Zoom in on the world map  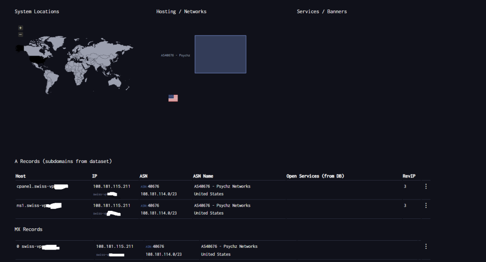click(x=20, y=28)
